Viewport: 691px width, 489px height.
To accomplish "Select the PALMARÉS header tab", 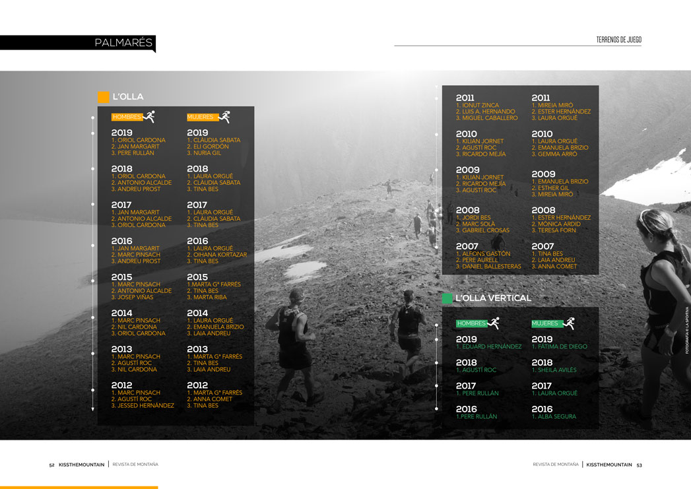I will tap(123, 44).
